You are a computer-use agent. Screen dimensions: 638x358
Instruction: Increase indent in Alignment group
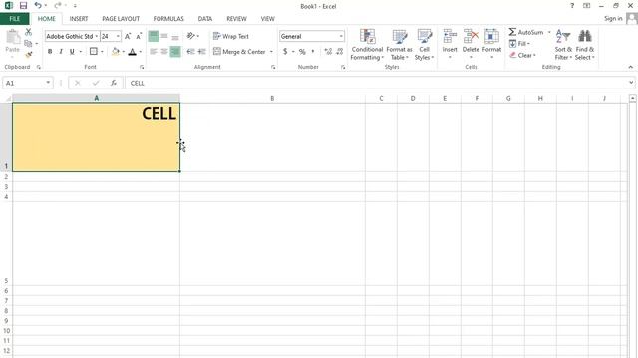pos(201,51)
